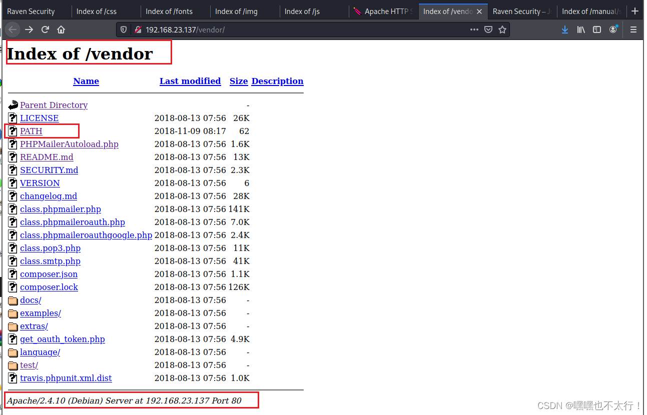
Task: Sort listing by Last modified column
Action: 190,81
